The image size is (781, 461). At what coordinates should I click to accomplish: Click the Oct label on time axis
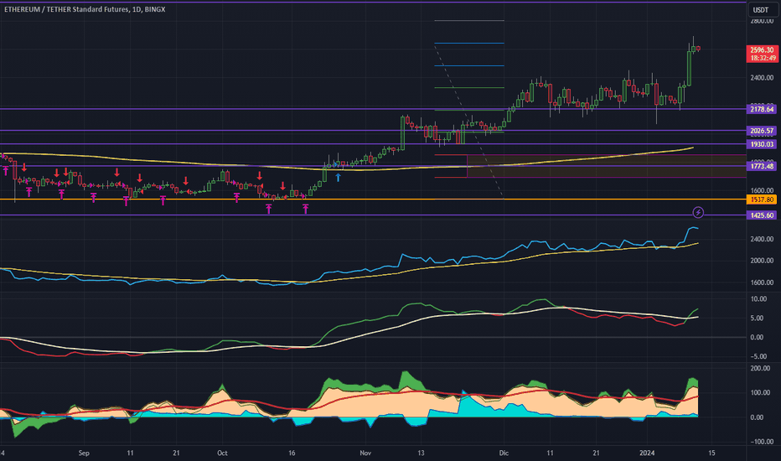tap(222, 453)
